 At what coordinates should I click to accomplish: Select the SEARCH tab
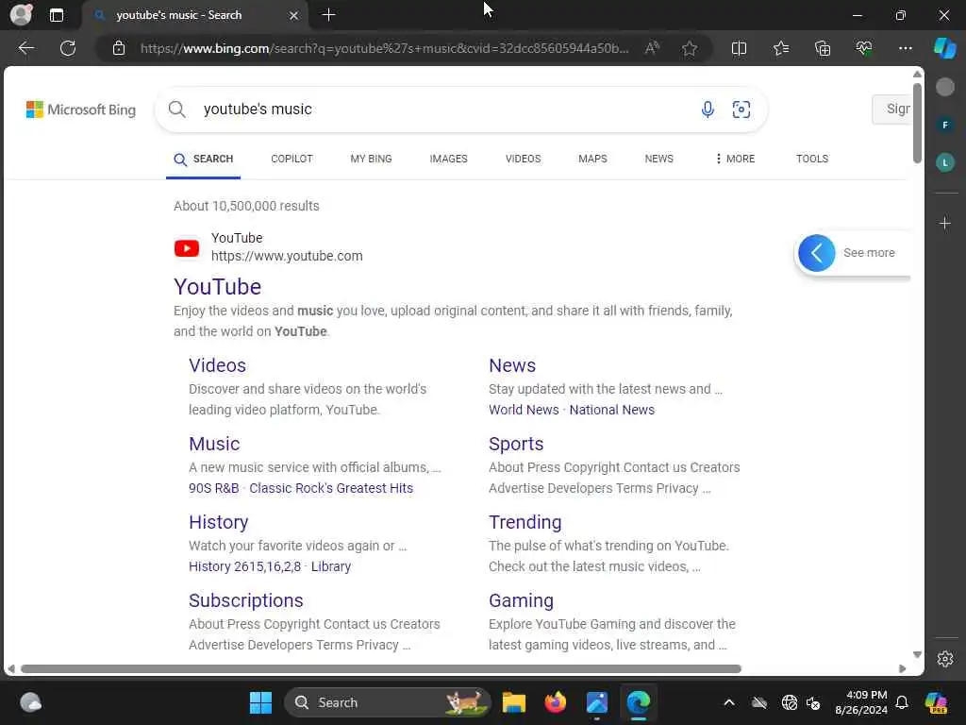[x=204, y=159]
